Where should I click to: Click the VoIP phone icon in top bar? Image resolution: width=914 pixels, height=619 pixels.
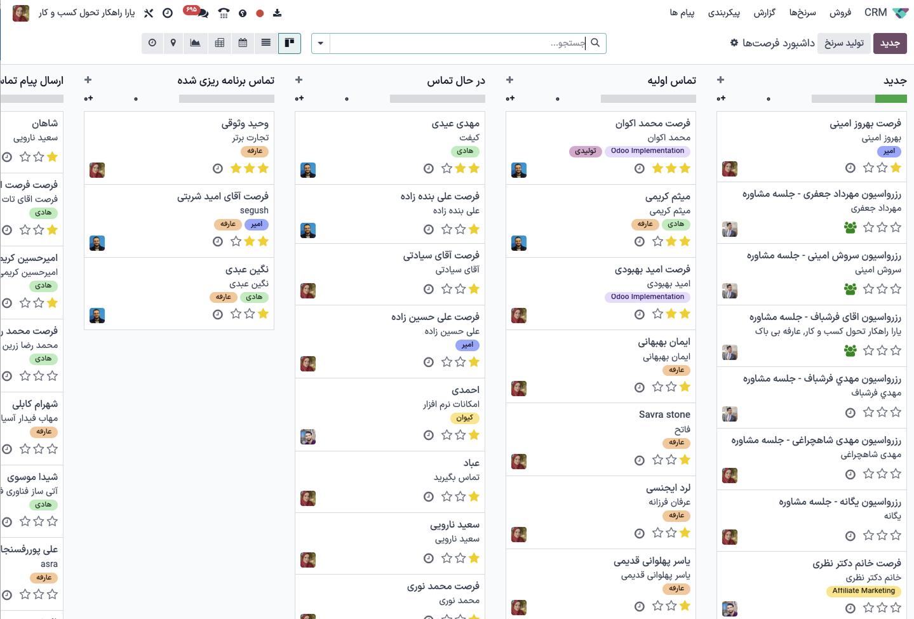224,13
